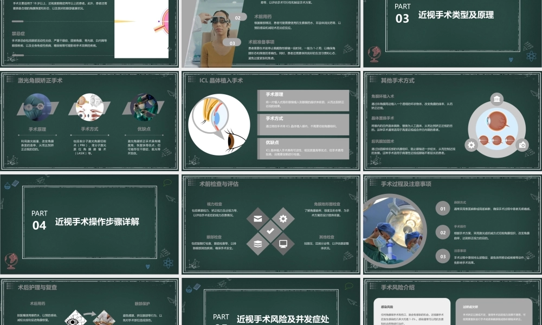Click the 视力检查 heading
This screenshot has width=542, height=325.
pyautogui.click(x=214, y=204)
